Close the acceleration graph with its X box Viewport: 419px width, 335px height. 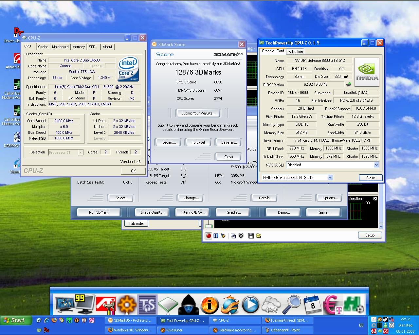tap(375, 199)
